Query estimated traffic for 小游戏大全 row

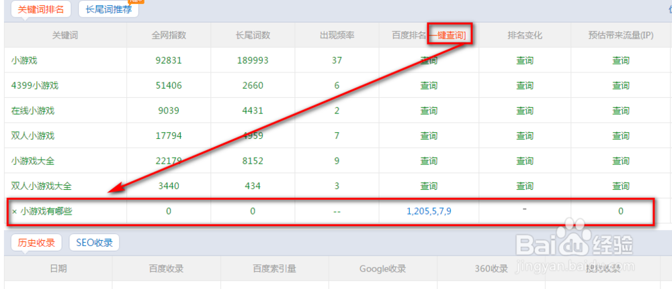point(620,161)
